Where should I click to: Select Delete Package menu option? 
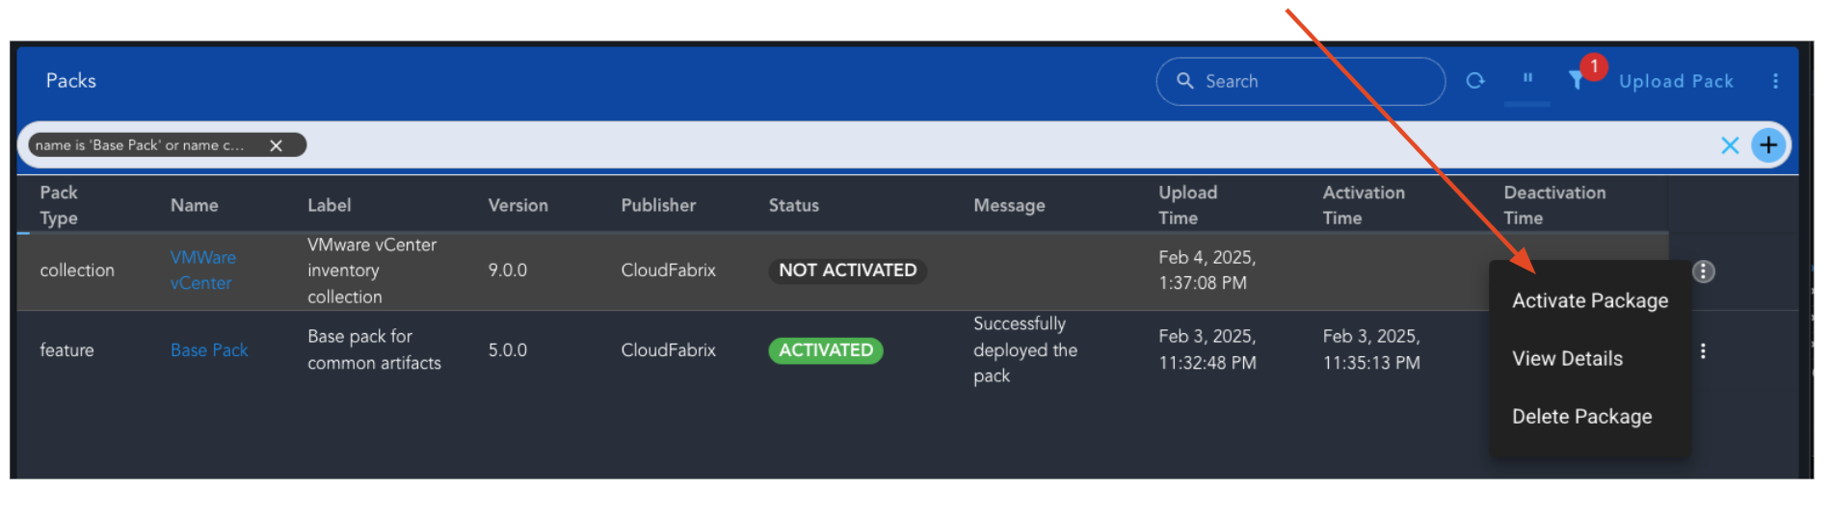coord(1581,417)
